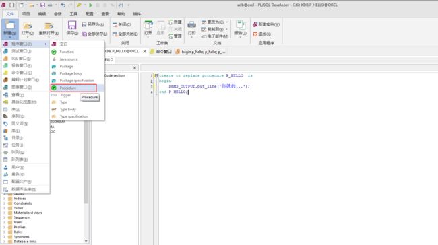
Task: Click 更改为 (Change to) in 文档 group
Action: (x=214, y=22)
